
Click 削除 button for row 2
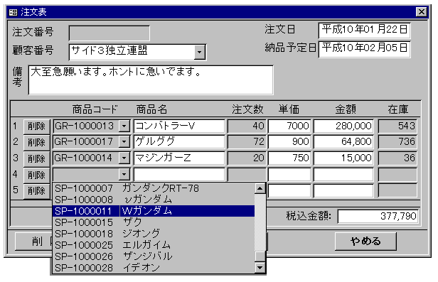[x=36, y=143]
